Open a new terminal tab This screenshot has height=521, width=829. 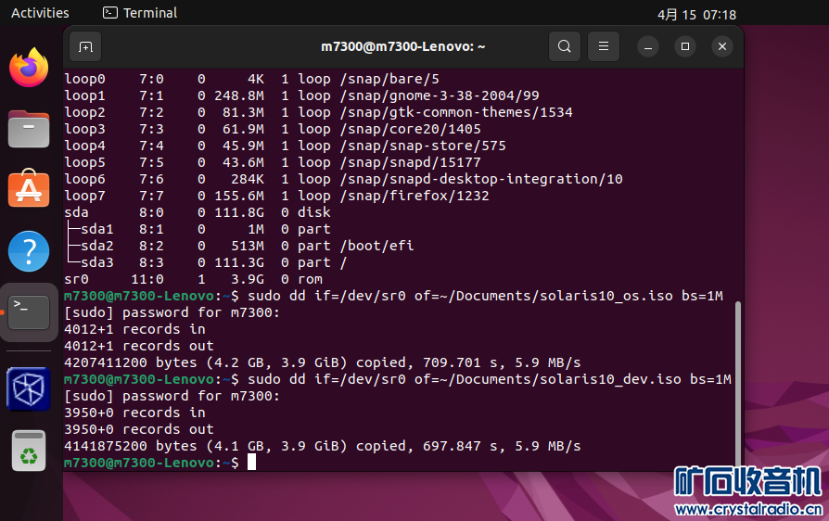tap(85, 46)
